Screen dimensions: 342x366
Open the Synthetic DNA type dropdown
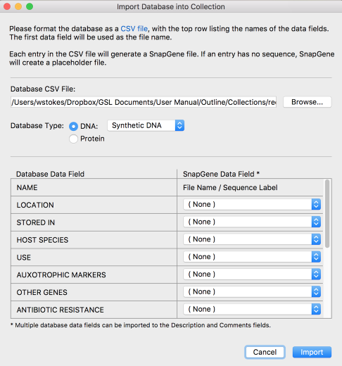click(x=146, y=125)
